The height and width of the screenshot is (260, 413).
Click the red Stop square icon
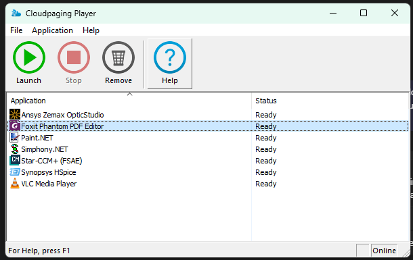point(74,57)
